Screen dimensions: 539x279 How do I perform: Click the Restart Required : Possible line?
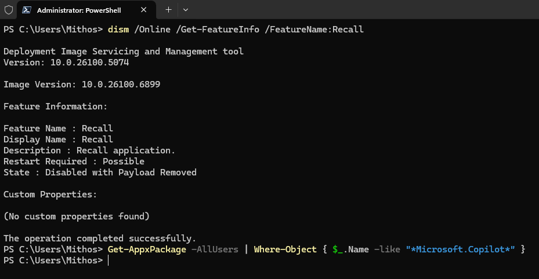(x=74, y=161)
